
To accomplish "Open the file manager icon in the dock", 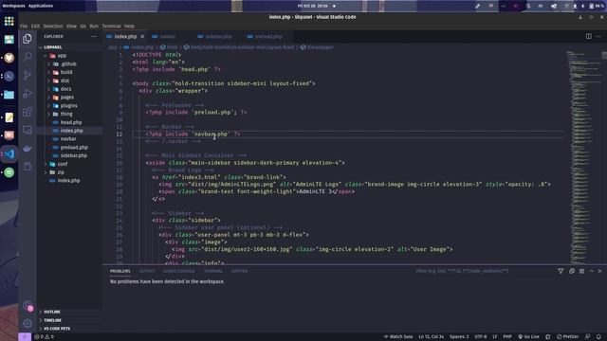I will (x=9, y=95).
